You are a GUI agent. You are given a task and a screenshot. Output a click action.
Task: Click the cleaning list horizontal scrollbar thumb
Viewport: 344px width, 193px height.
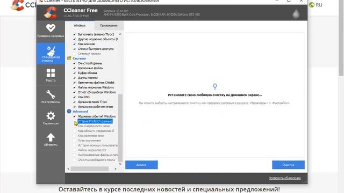pyautogui.click(x=90, y=169)
